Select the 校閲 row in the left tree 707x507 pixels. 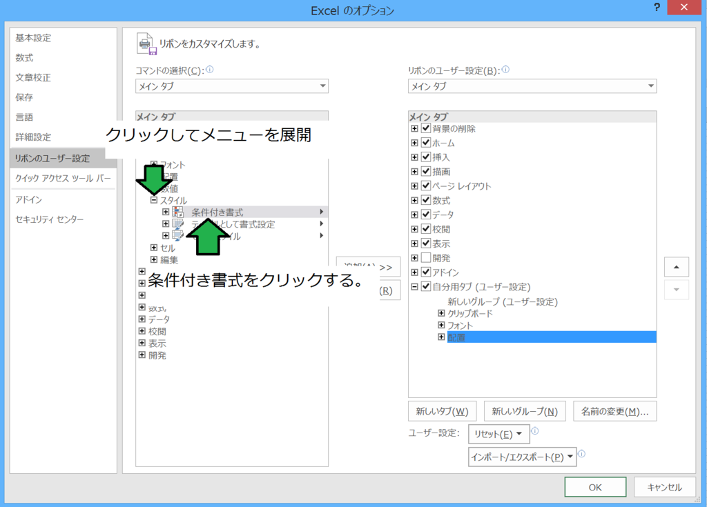(x=157, y=331)
